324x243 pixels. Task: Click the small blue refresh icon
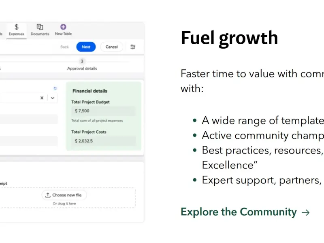click(x=55, y=88)
